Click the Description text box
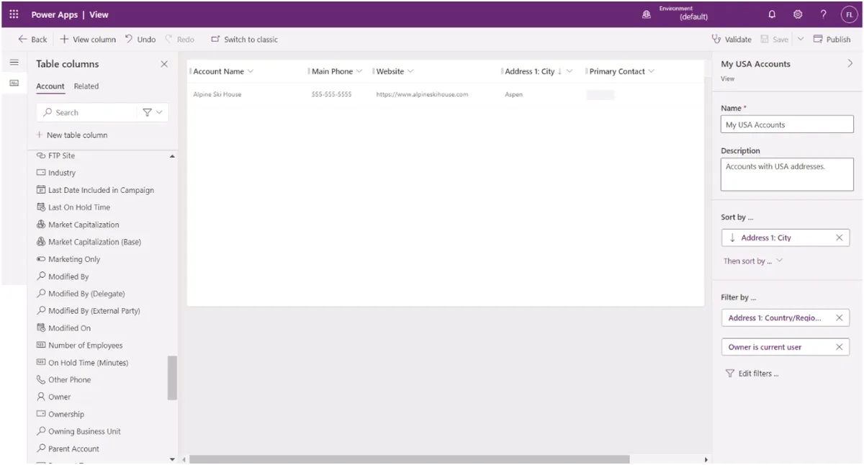This screenshot has height=465, width=864. pyautogui.click(x=787, y=174)
